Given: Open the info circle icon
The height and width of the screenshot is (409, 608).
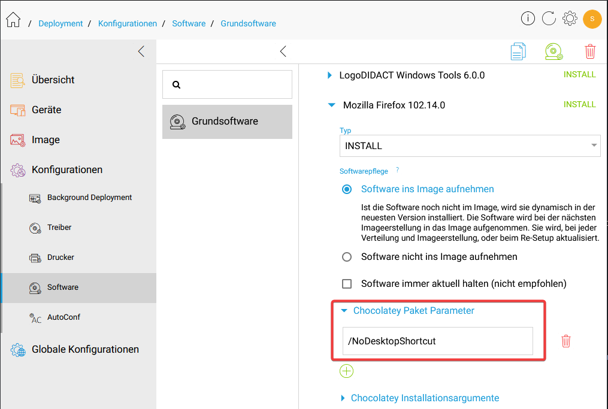Looking at the screenshot, I should coord(528,18).
